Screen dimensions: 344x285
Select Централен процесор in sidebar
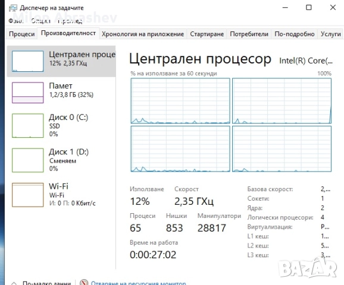click(61, 61)
